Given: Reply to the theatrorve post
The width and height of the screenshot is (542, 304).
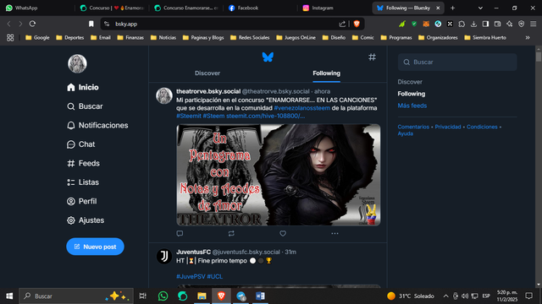Looking at the screenshot, I should 180,233.
